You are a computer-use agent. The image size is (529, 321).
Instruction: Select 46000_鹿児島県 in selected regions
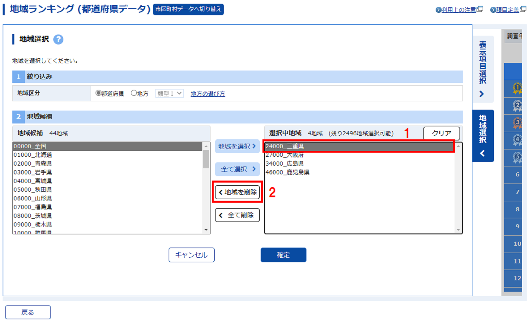point(360,172)
